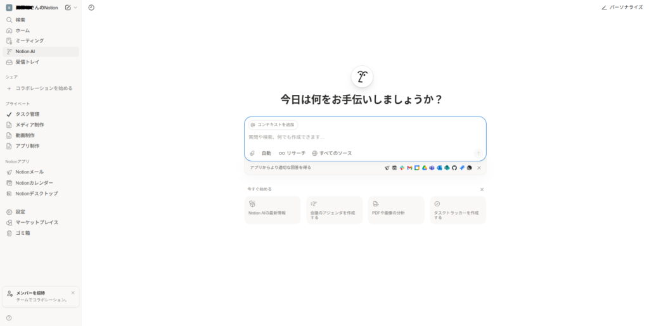This screenshot has width=649, height=326.
Task: Click the paperclip attach icon
Action: 252,153
